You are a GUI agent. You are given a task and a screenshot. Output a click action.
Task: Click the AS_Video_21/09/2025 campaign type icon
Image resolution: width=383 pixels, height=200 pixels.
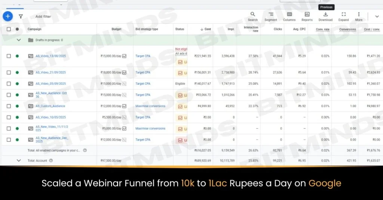(31, 72)
